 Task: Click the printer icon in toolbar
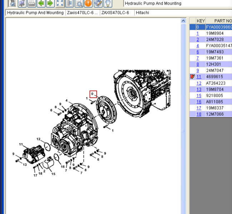tap(31, 3)
